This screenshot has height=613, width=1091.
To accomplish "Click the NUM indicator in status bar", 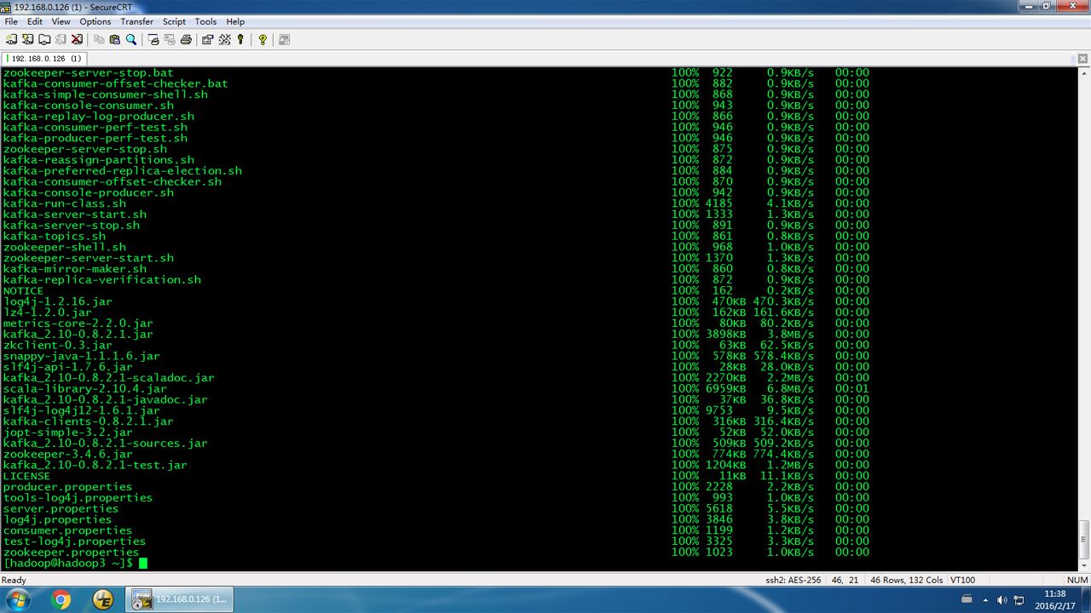I will [1076, 580].
